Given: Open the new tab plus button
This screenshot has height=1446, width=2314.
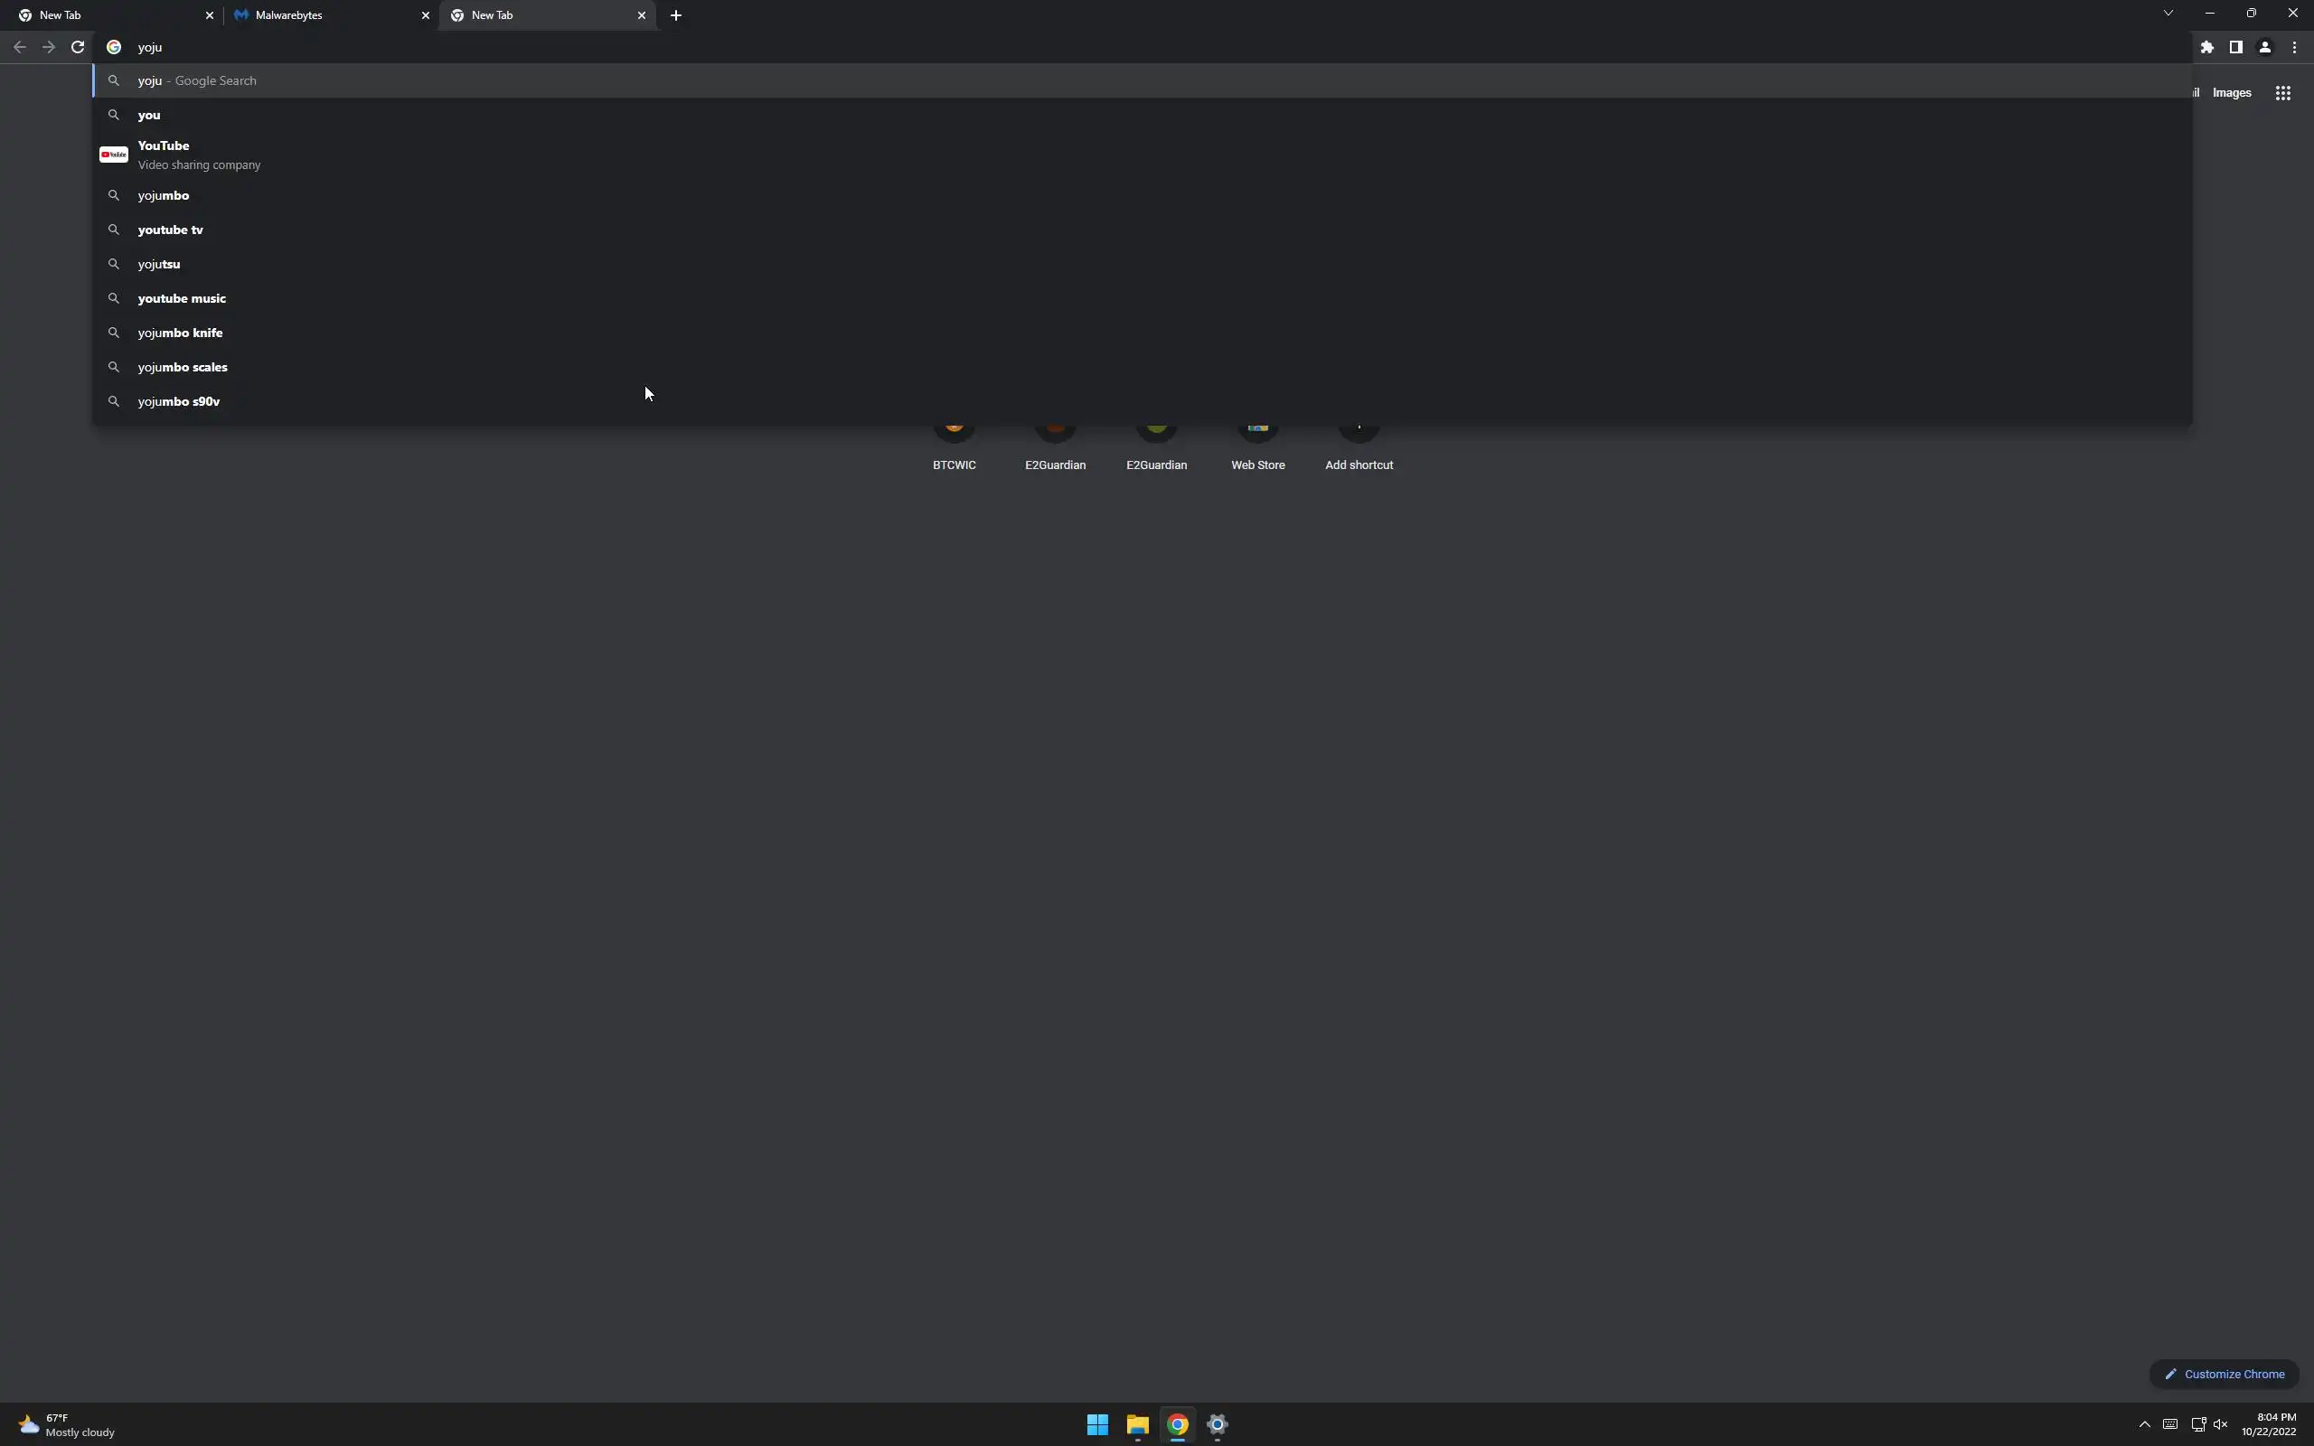Looking at the screenshot, I should pyautogui.click(x=676, y=15).
